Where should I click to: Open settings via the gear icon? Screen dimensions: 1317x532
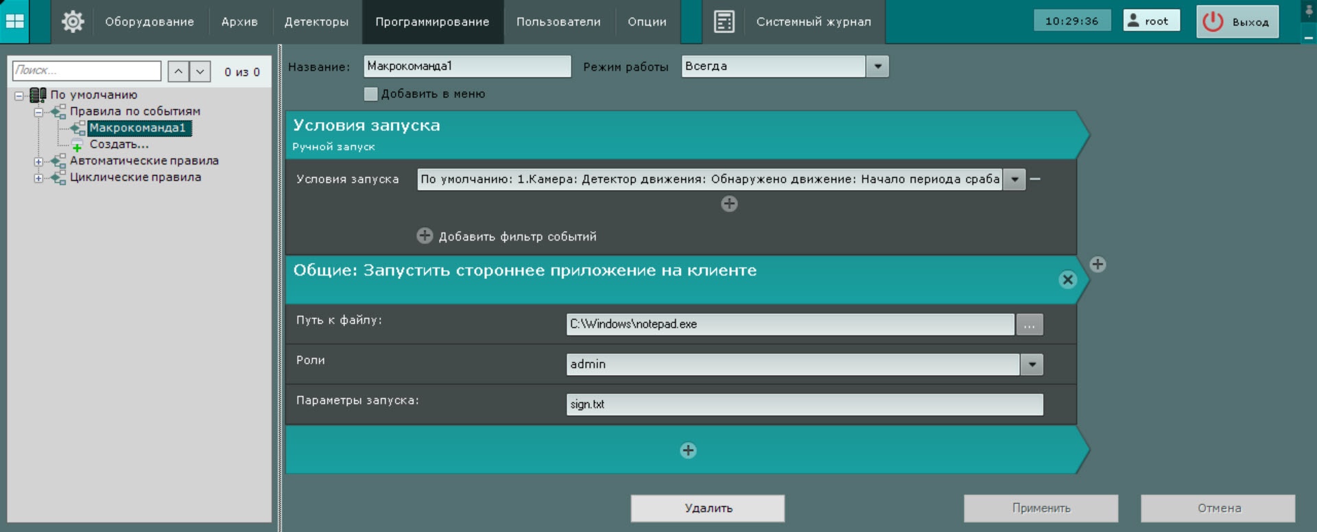tap(73, 22)
